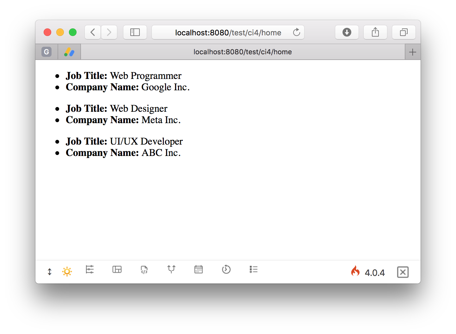456x334 pixels.
Task: Close the CodeIgniter debug toolbar
Action: pyautogui.click(x=403, y=272)
